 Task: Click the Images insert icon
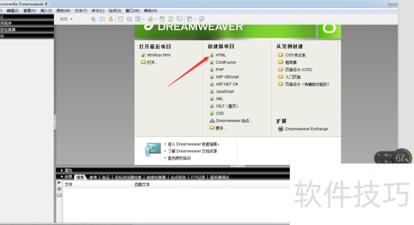coord(138,19)
